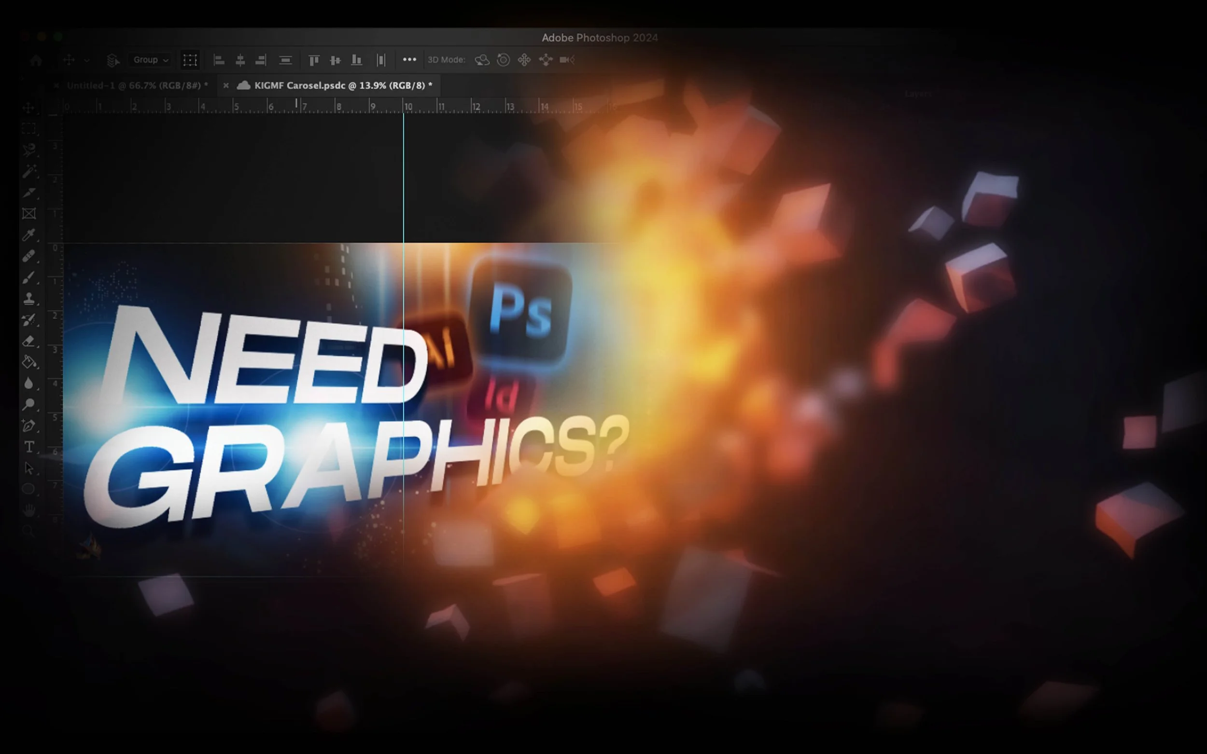Screen dimensions: 1207x754
Task: Toggle Show Transform Controls in options bar
Action: [190, 60]
